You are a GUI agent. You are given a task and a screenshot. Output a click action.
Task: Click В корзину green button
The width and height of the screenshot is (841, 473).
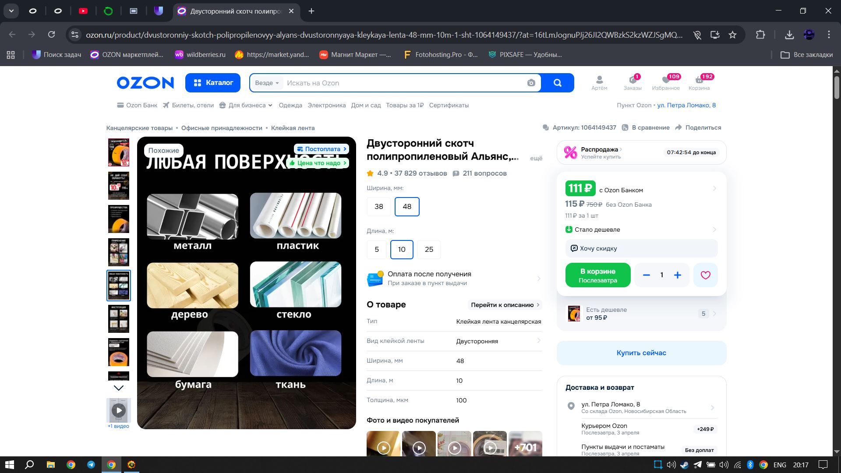pyautogui.click(x=597, y=275)
